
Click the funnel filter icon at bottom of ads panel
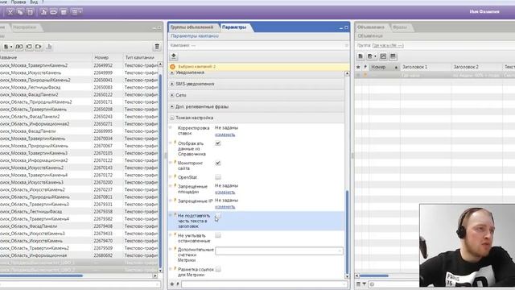coord(365,284)
